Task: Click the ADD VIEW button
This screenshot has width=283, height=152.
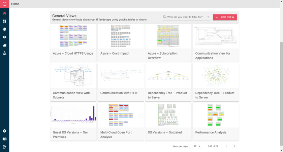Action: click(225, 17)
